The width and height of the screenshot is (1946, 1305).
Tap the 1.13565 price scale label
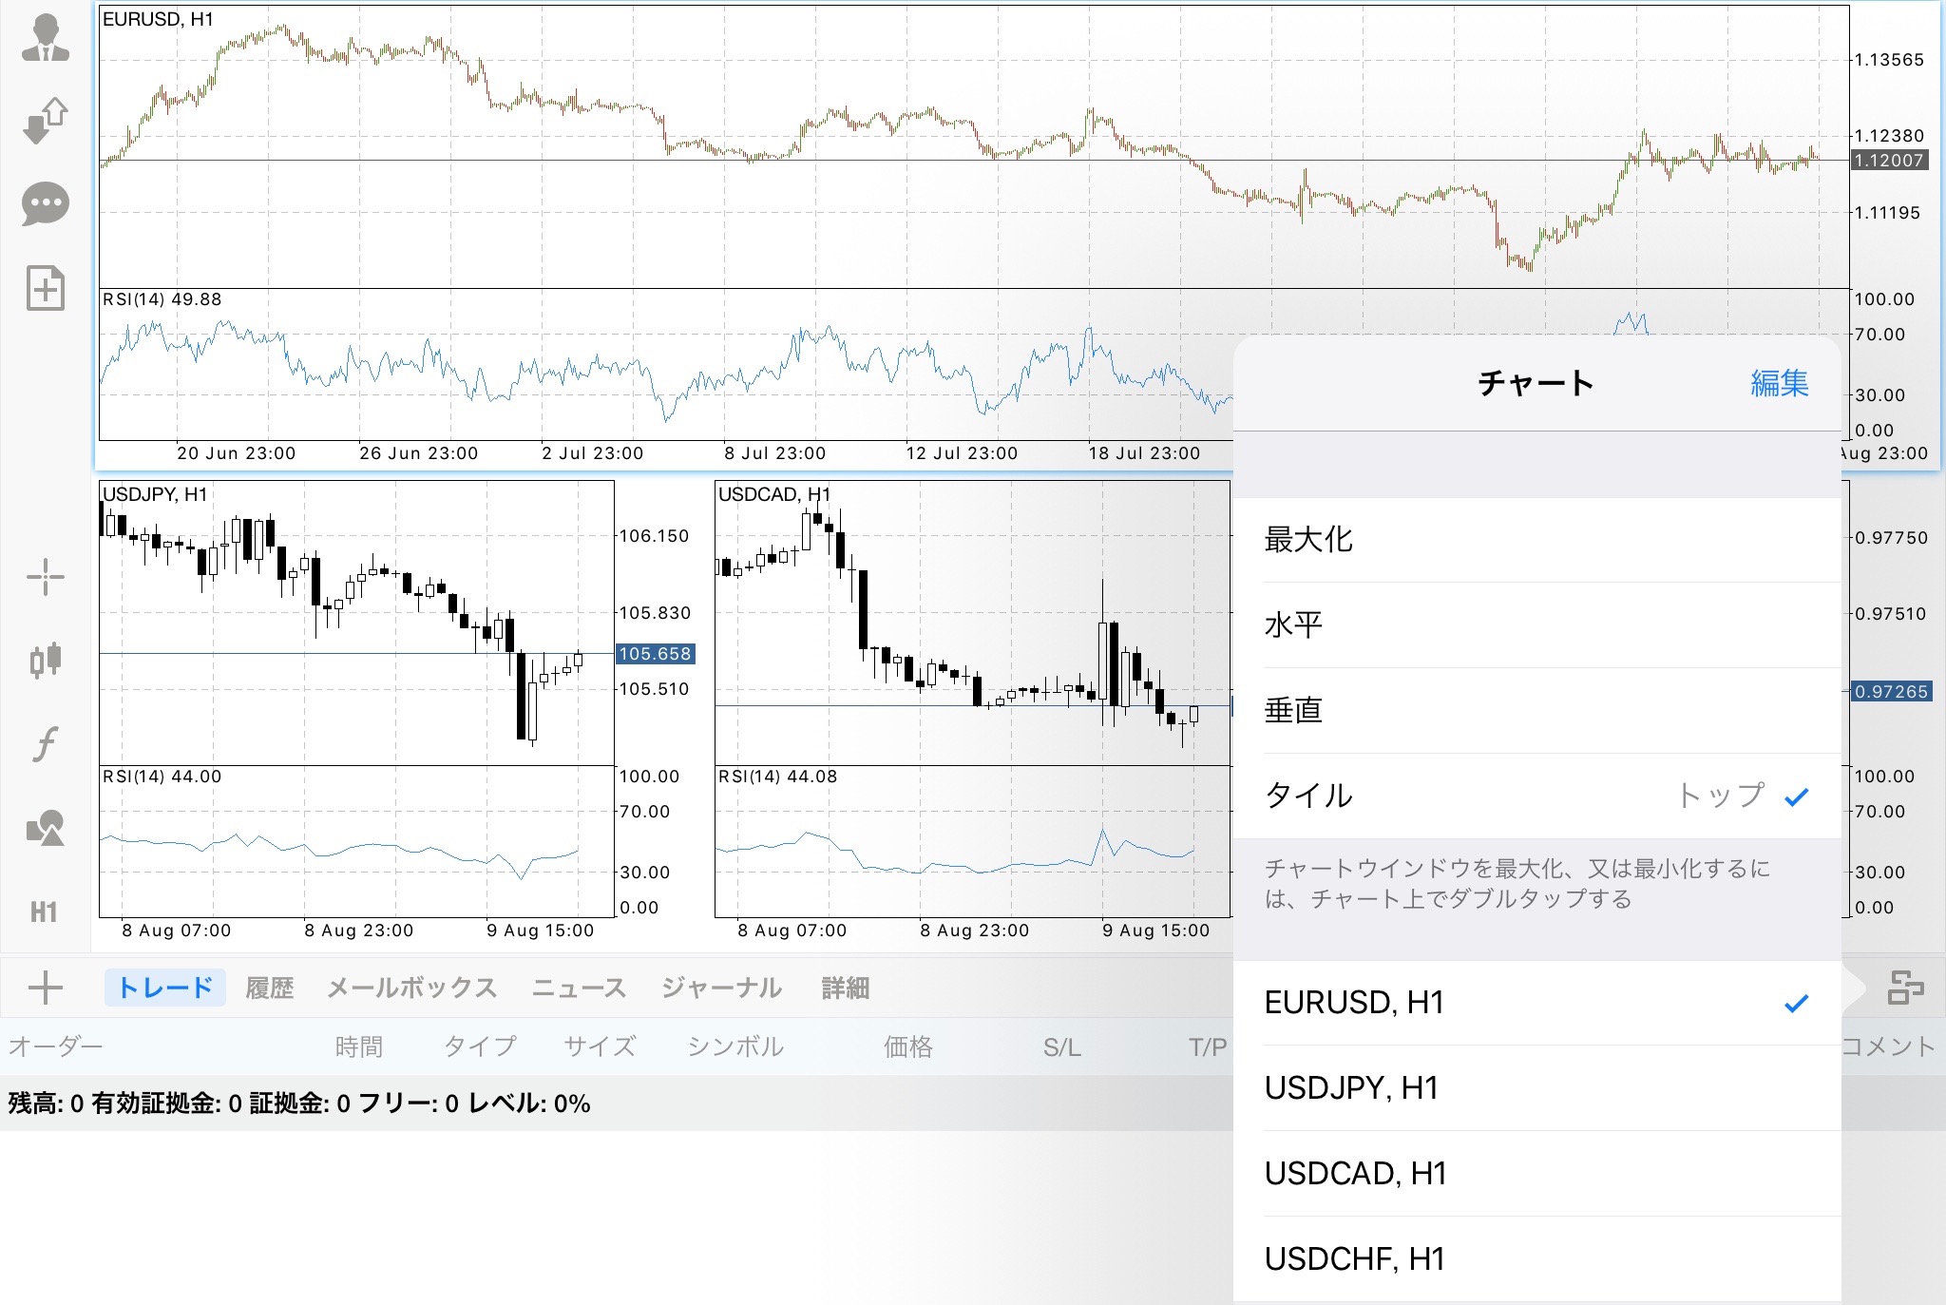coord(1889,60)
